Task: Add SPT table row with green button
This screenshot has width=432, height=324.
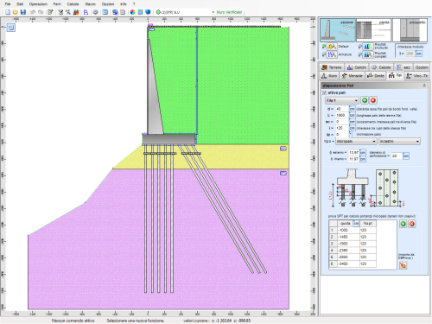Action: 403,224
